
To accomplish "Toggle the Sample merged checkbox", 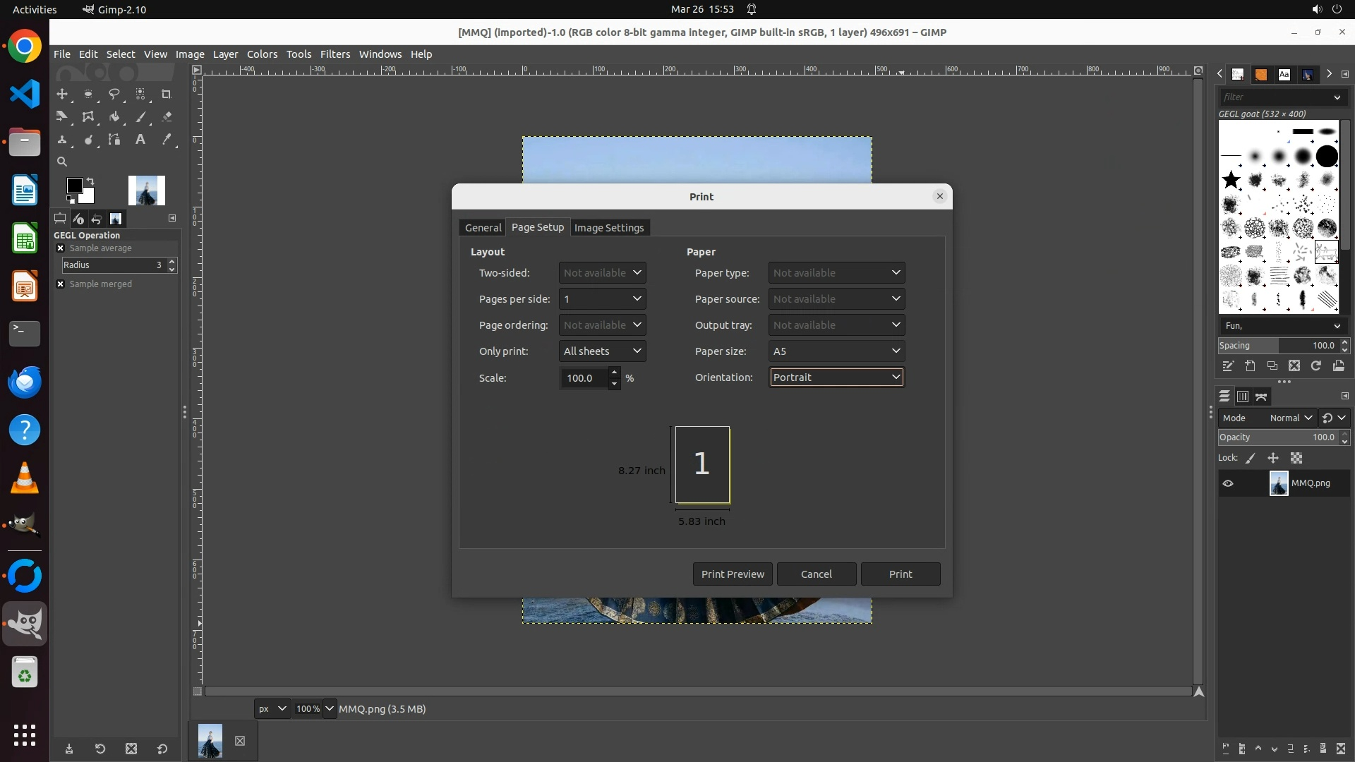I will [61, 284].
